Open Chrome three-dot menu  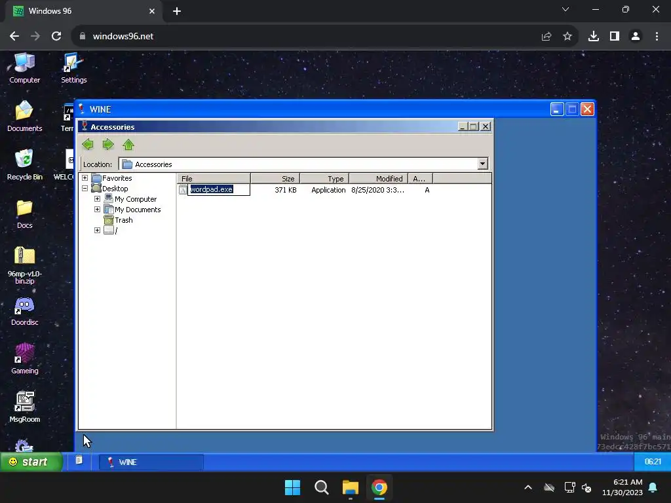(x=657, y=37)
